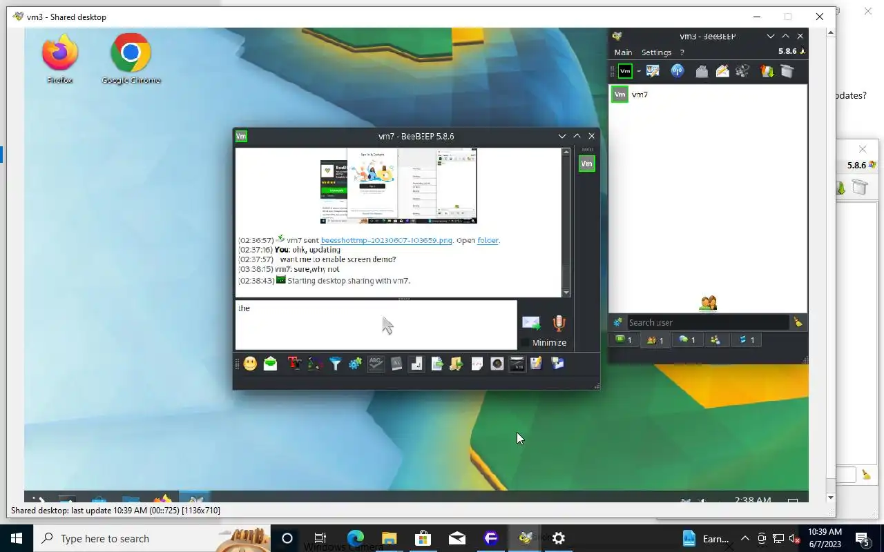The image size is (884, 552).
Task: Click the blue funnel filter icon
Action: pyautogui.click(x=335, y=364)
